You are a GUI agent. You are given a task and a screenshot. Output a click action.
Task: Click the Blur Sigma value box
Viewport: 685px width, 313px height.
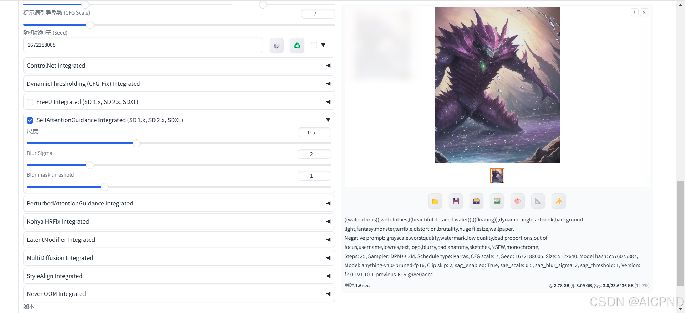click(314, 154)
